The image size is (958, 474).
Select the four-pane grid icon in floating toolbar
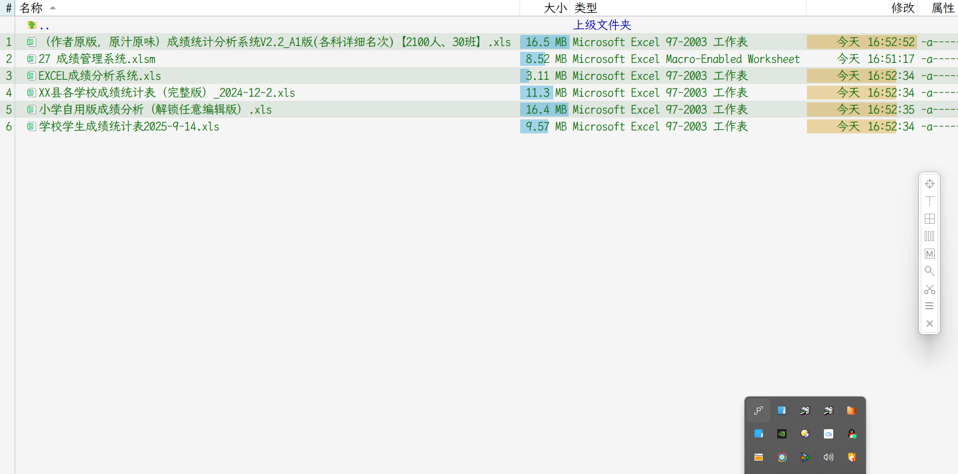coord(929,219)
